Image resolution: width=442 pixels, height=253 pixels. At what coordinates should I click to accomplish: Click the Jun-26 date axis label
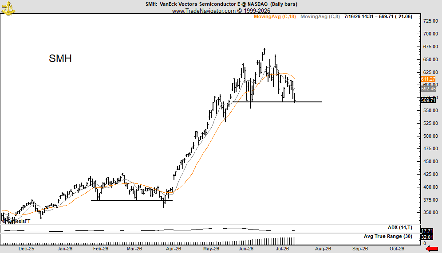[246, 249]
